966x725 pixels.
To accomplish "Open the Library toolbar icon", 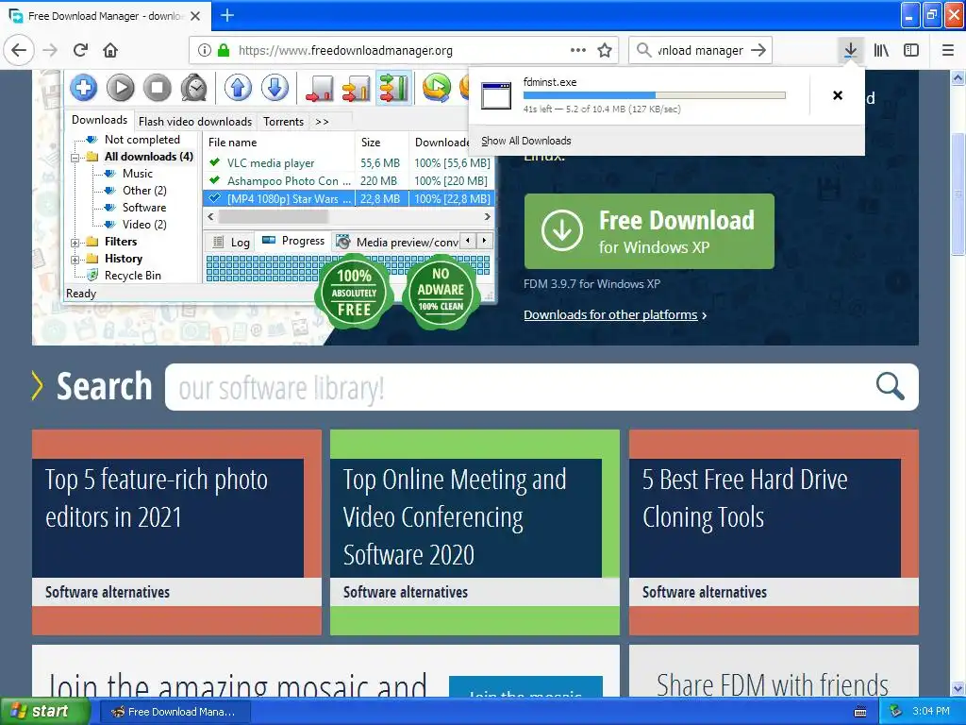I will (881, 50).
